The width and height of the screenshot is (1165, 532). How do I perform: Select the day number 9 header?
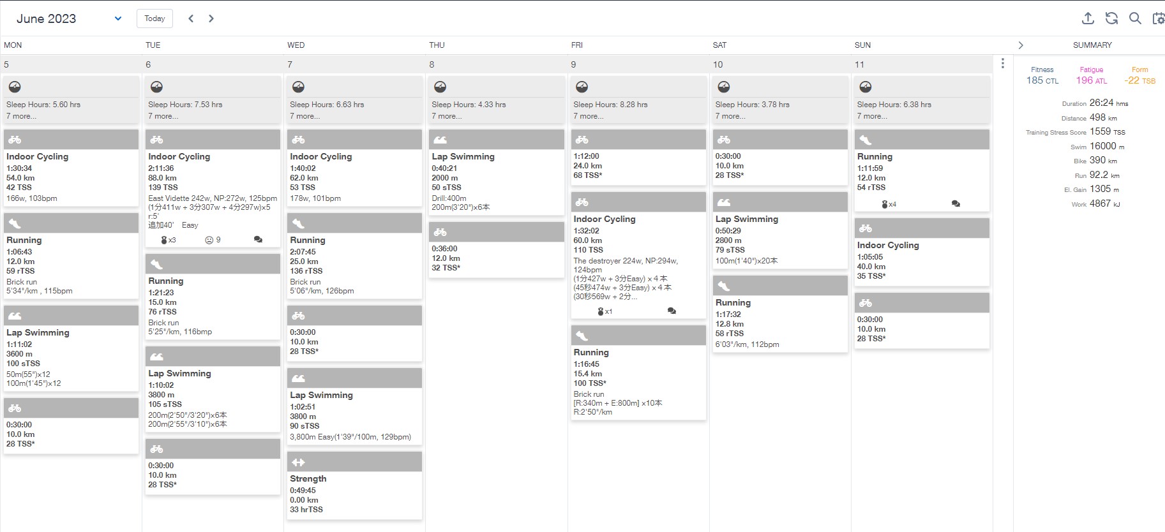(x=573, y=64)
